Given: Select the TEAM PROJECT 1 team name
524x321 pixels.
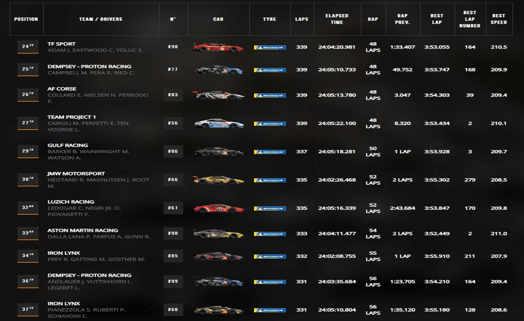Looking at the screenshot, I should pyautogui.click(x=72, y=117).
